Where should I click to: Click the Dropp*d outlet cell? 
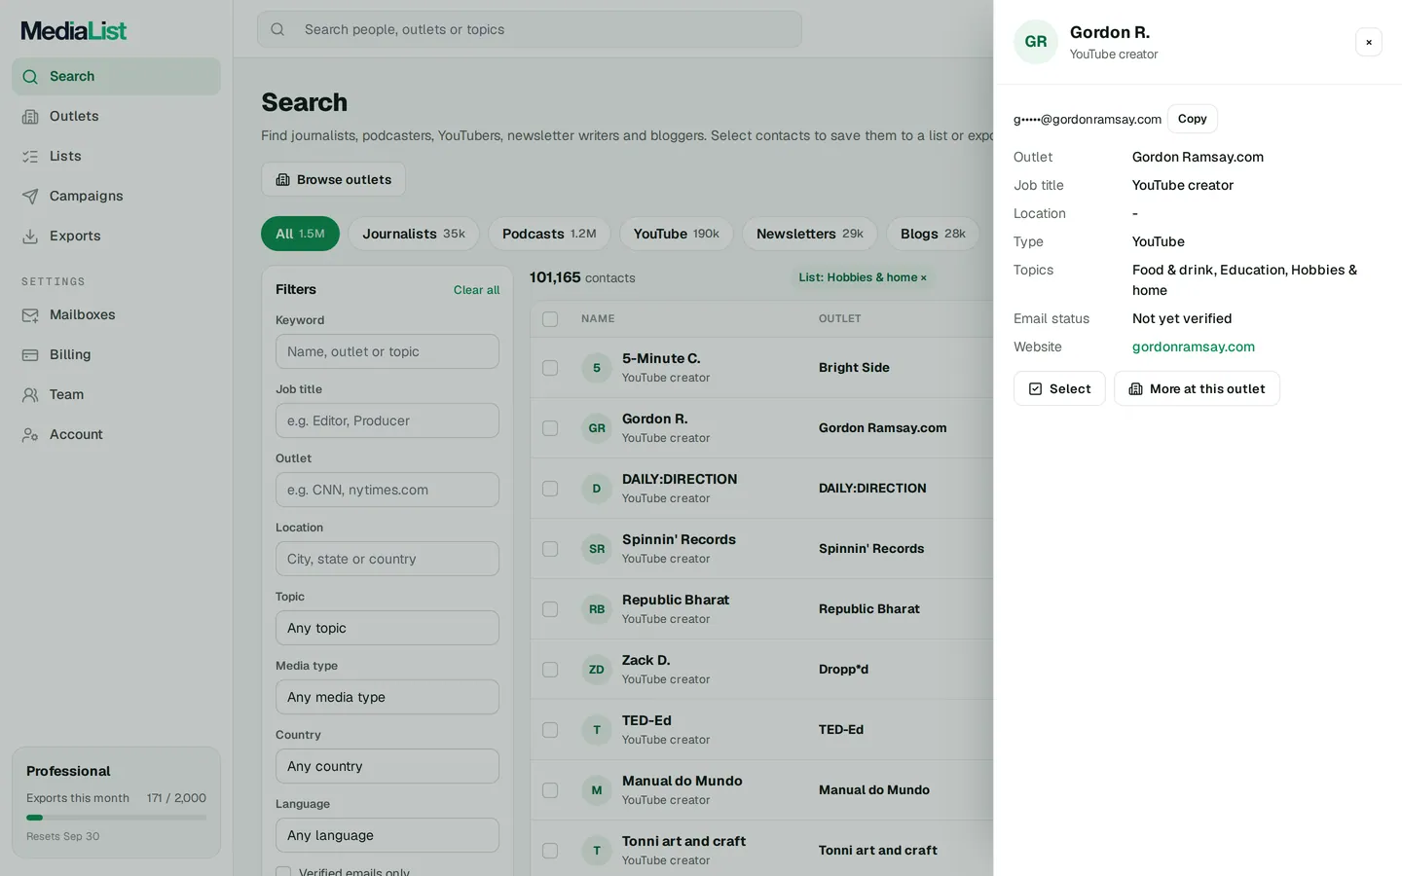point(843,670)
